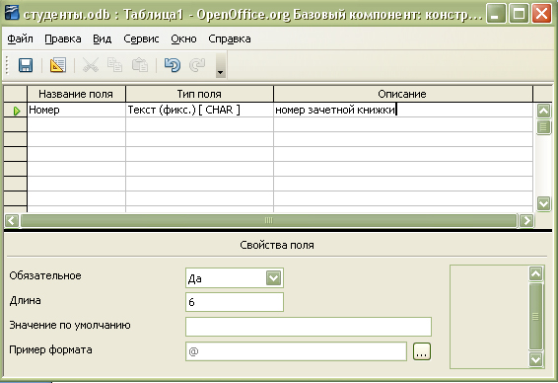Click the scroll up arrow of field grid

point(543,111)
